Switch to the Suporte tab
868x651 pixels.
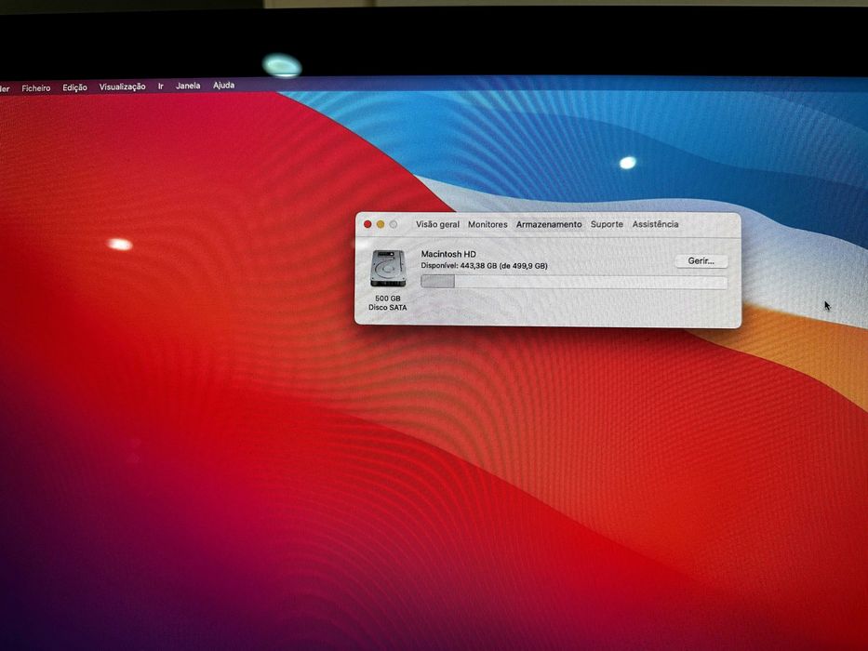point(607,224)
